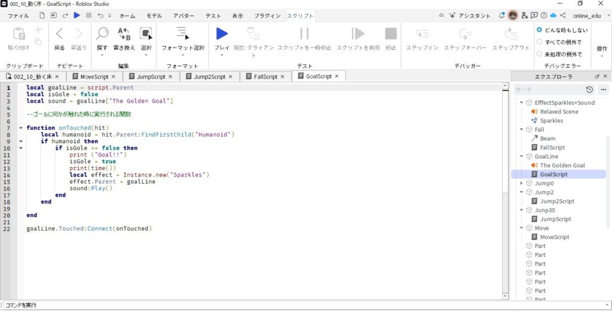Click the Back (戻る) navigation arrow
Viewport: 612px width, 312px height.
[60, 33]
